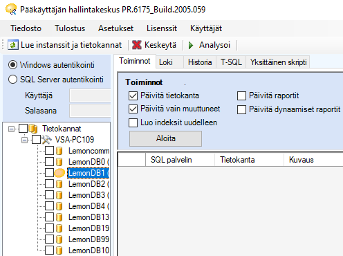Click the LemonDB0 database cylinder icon
The image size is (343, 256).
click(59, 162)
